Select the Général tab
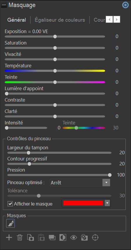Screen dimensions: 131x250 tap(17, 20)
